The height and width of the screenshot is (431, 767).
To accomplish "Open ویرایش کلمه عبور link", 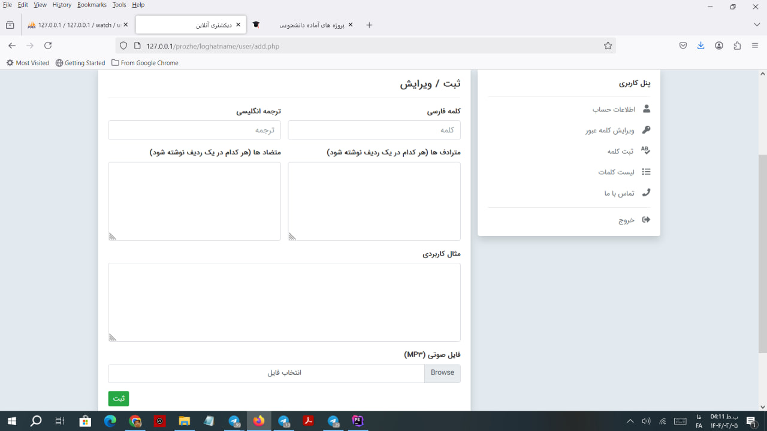I will [x=610, y=130].
